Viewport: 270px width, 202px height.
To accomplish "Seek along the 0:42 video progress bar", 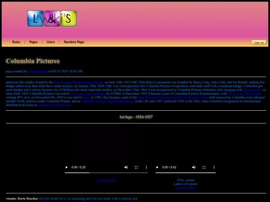I will point(185,173).
